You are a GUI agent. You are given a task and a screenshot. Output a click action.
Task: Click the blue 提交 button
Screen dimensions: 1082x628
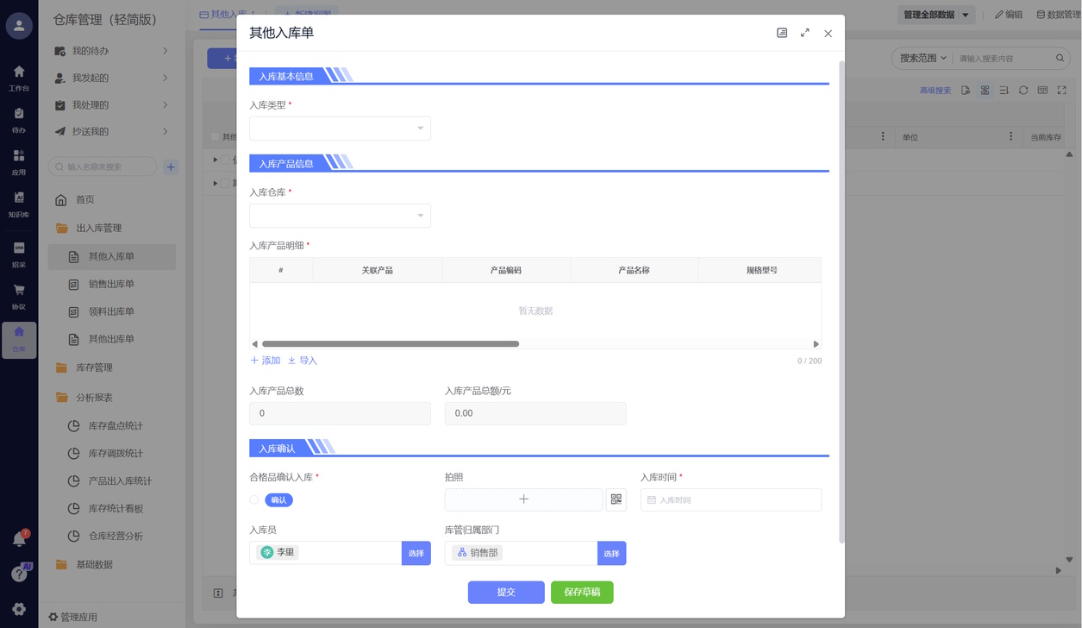506,593
